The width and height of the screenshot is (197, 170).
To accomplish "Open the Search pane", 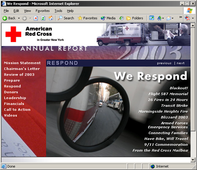I will 66,18.
